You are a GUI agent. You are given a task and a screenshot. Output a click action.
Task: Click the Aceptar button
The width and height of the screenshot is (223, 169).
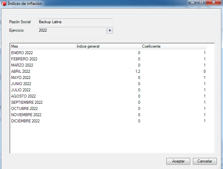[178, 161]
